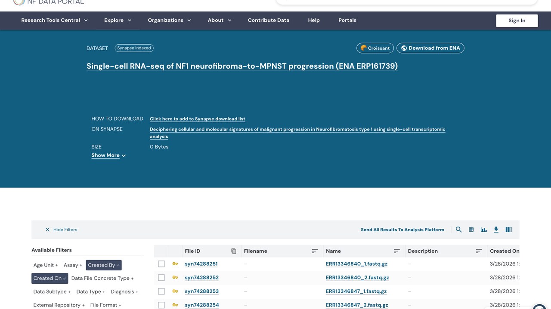This screenshot has width=551, height=309.
Task: Click the NF Data Portal logo
Action: (49, 2)
